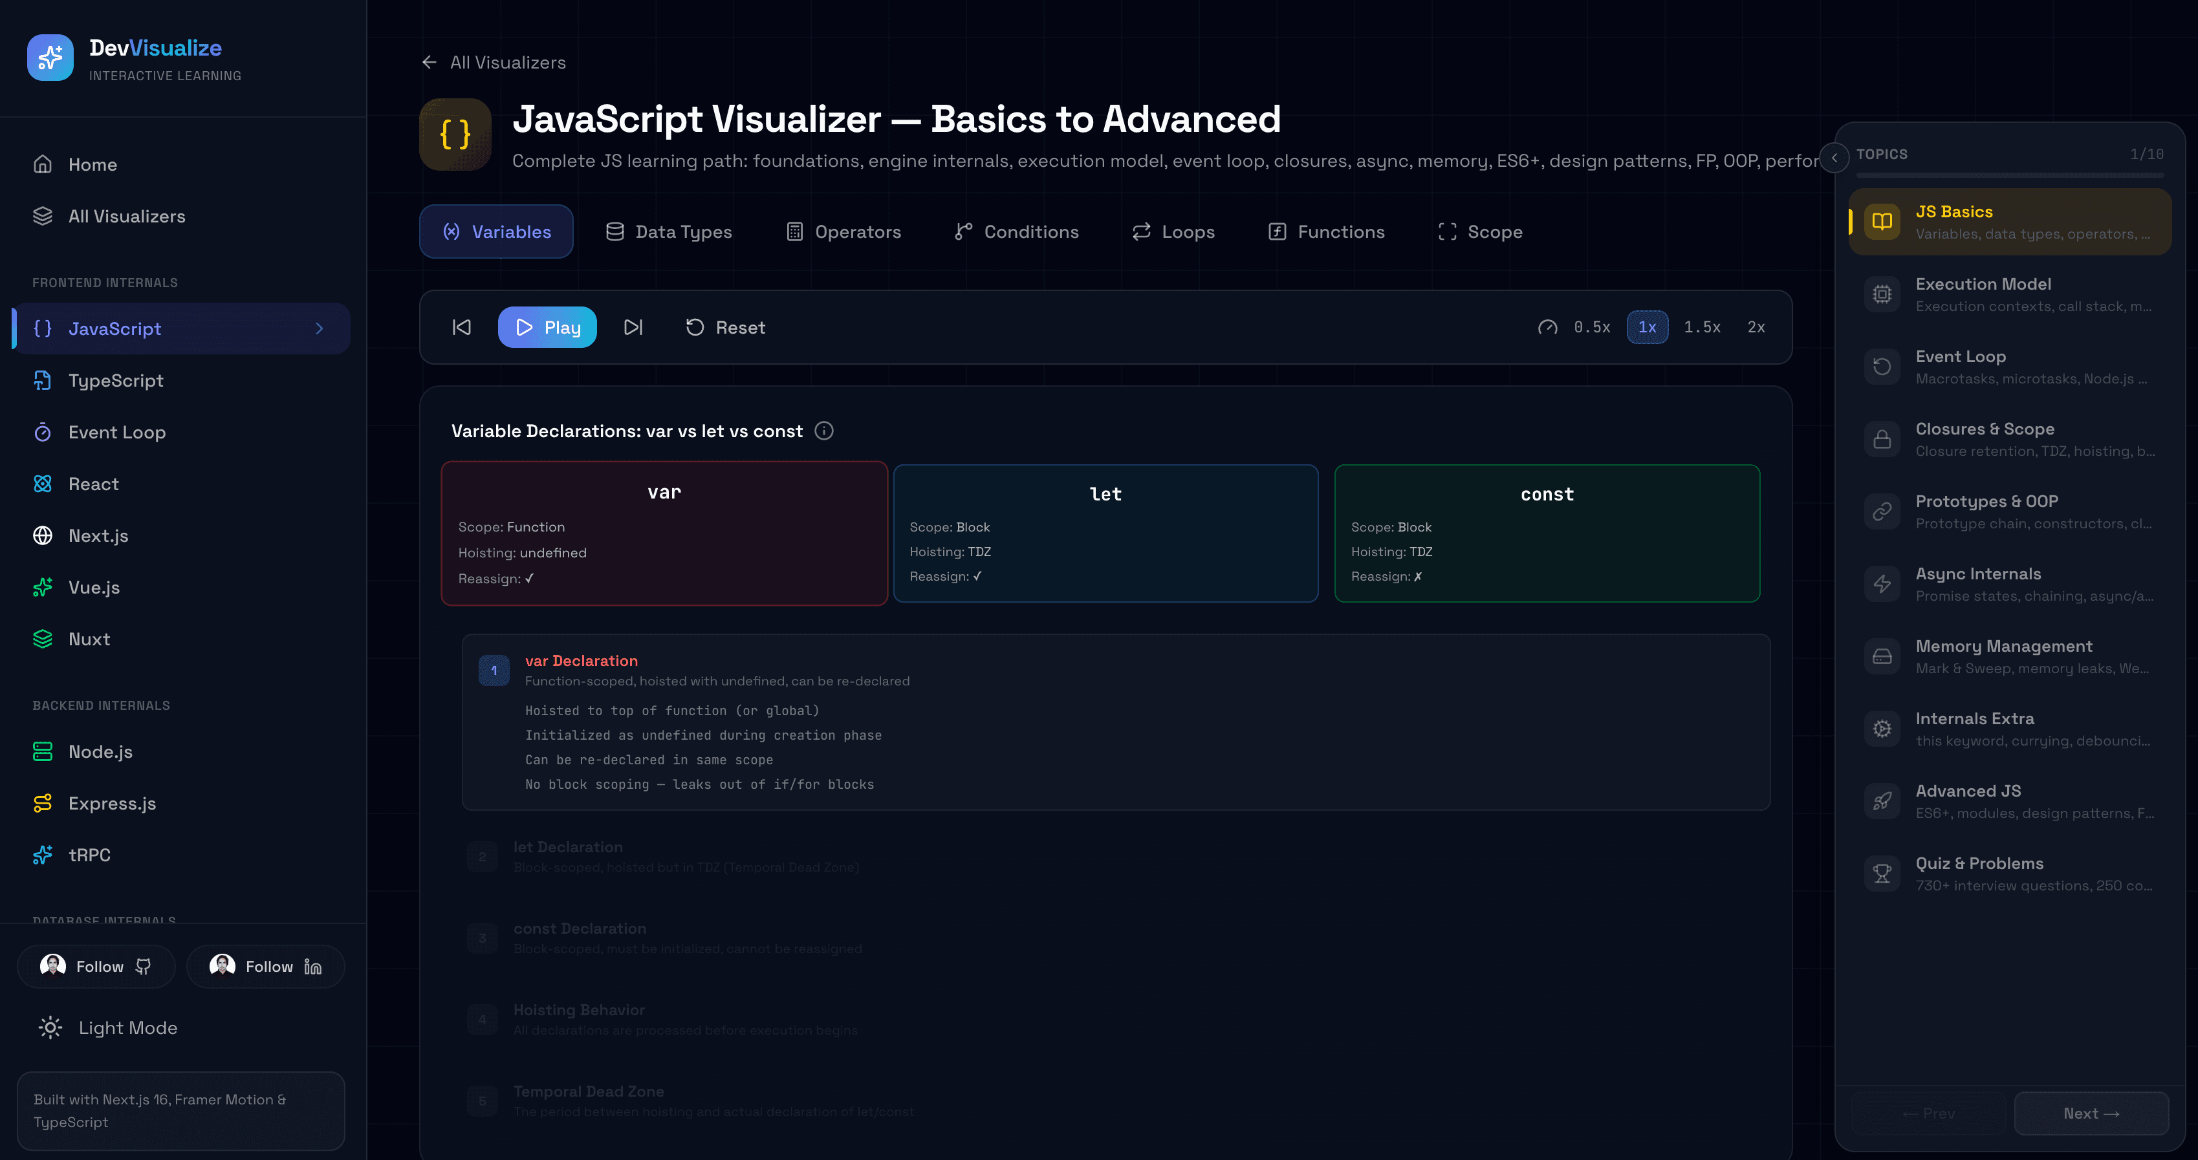Click the Internals Extra gear icon
The height and width of the screenshot is (1160, 2198).
pos(1882,729)
